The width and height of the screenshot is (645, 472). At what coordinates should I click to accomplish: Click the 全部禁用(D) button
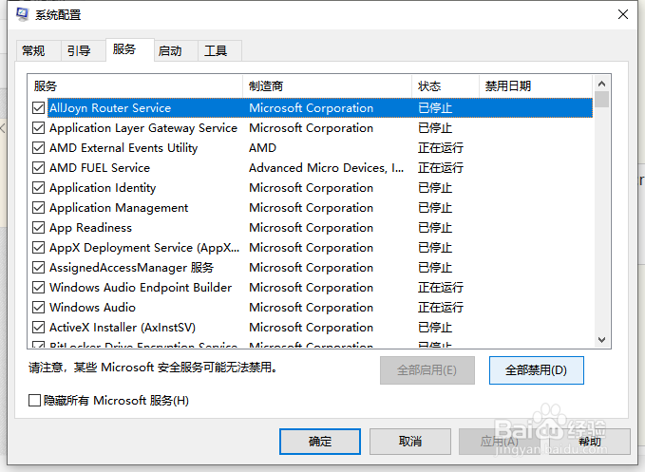click(536, 369)
